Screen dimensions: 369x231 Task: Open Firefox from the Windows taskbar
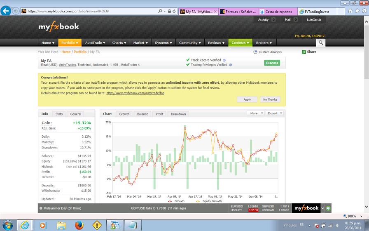(x=79, y=225)
